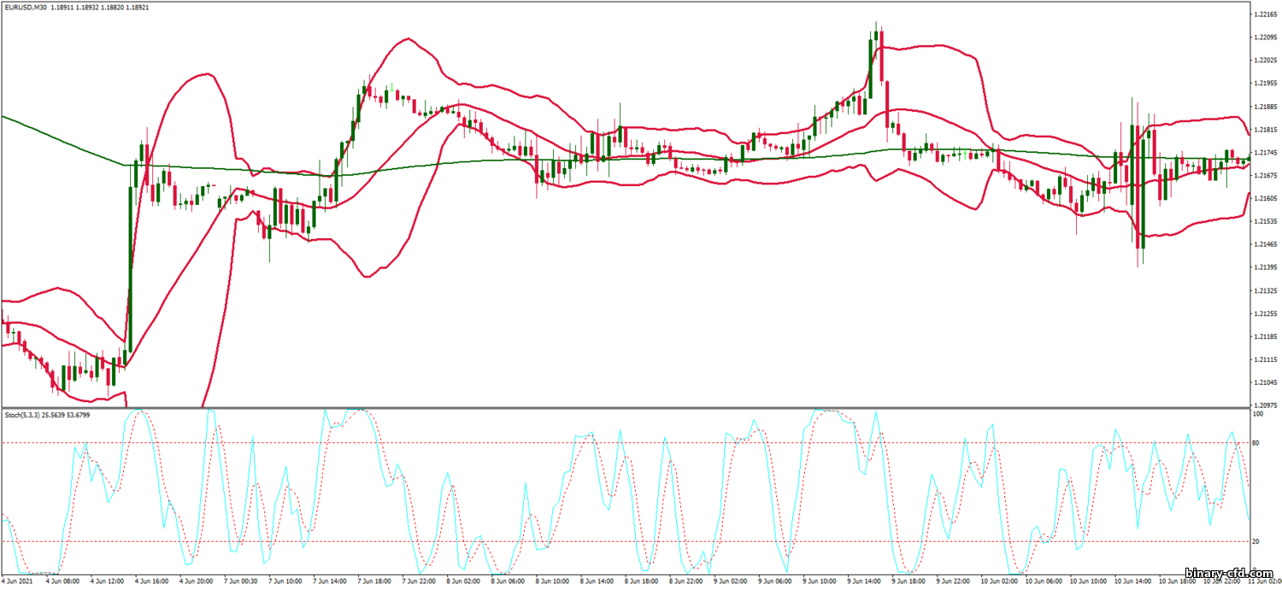Click the binary-cfd.com watermark link
This screenshot has width=1282, height=589.
point(1230,572)
